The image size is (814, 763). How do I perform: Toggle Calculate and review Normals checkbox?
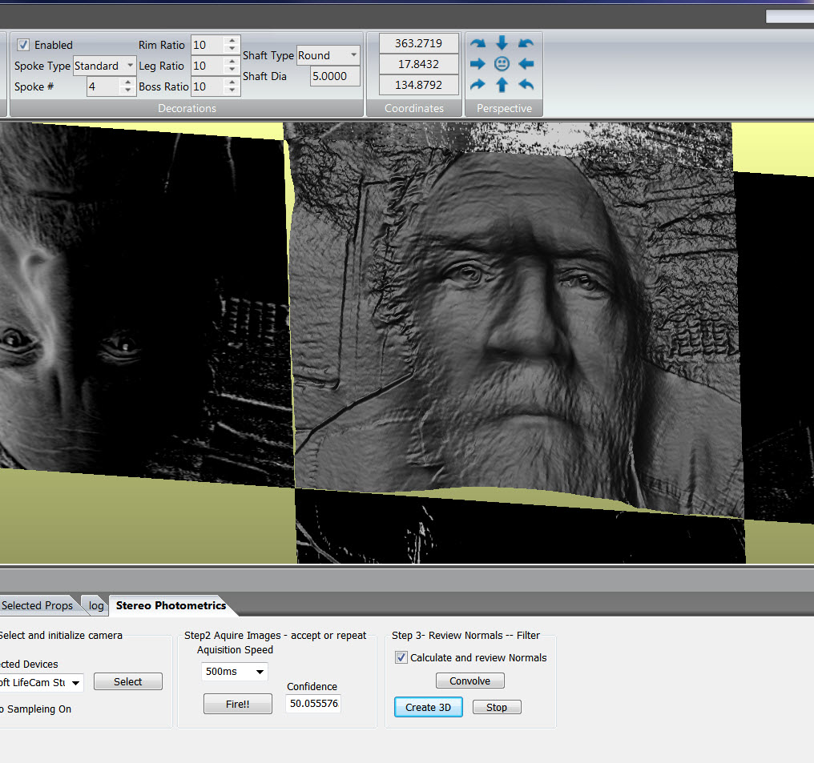point(401,657)
